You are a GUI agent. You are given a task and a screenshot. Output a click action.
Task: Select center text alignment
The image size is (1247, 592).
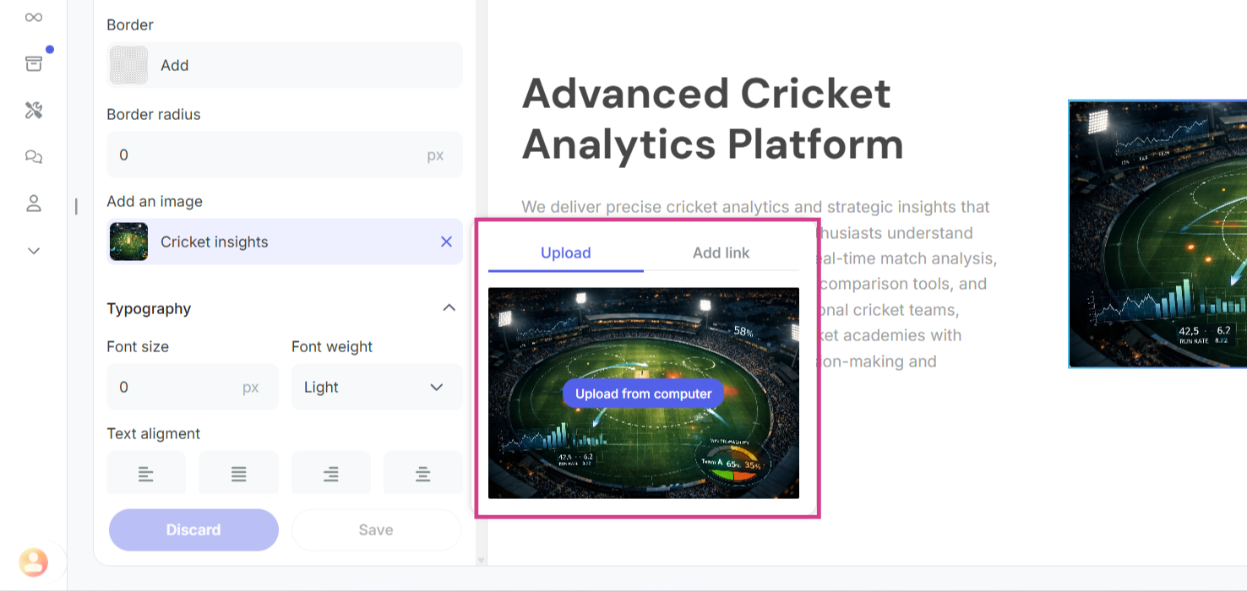click(423, 475)
